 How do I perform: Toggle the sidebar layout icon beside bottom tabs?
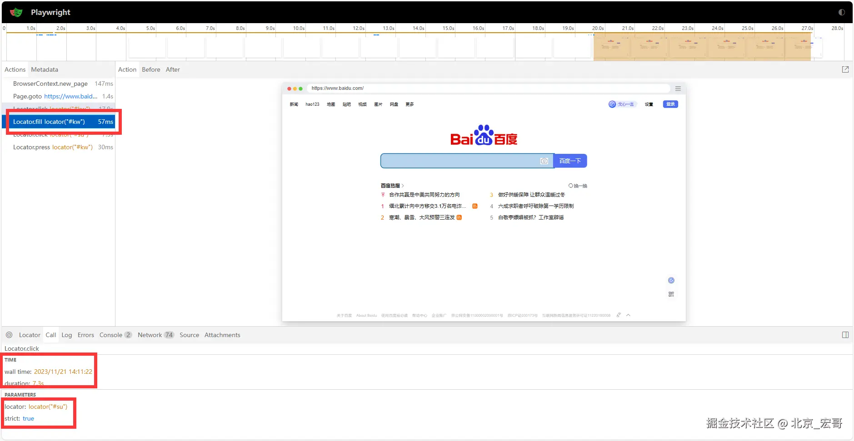click(845, 335)
